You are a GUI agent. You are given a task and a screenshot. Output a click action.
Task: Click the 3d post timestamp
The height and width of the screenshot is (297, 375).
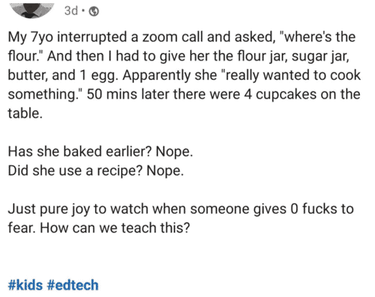[71, 11]
